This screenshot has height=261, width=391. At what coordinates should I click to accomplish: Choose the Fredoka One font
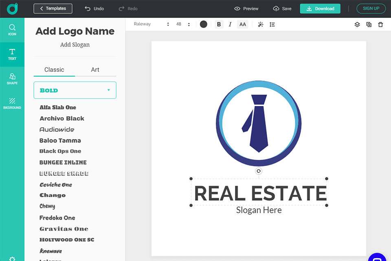[57, 218]
